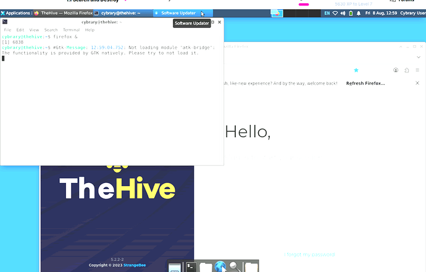Screen dimensions: 426x272
Task: Open the EN keyboard layout indicator
Action: [x=327, y=13]
